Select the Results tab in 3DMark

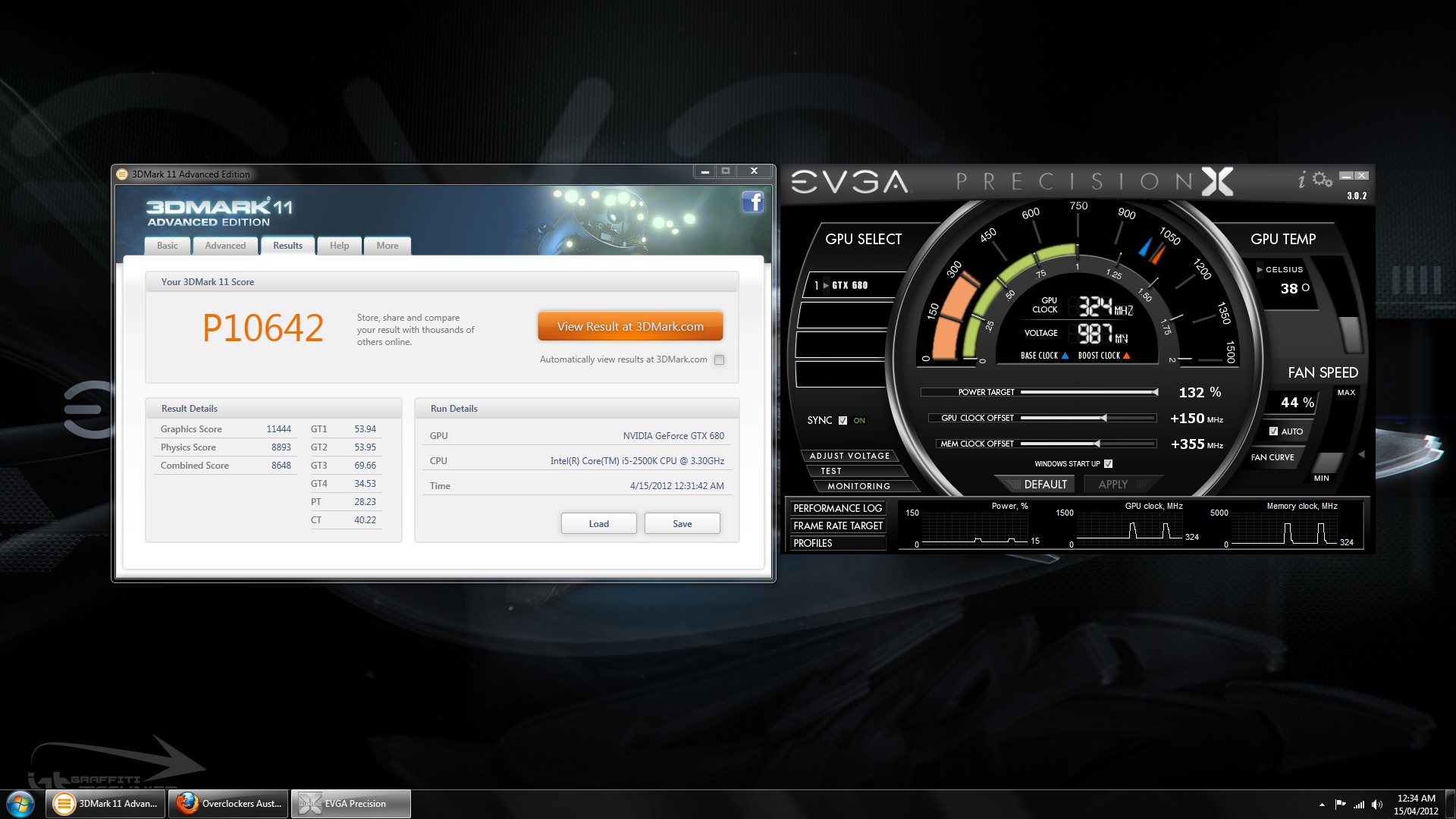click(287, 246)
